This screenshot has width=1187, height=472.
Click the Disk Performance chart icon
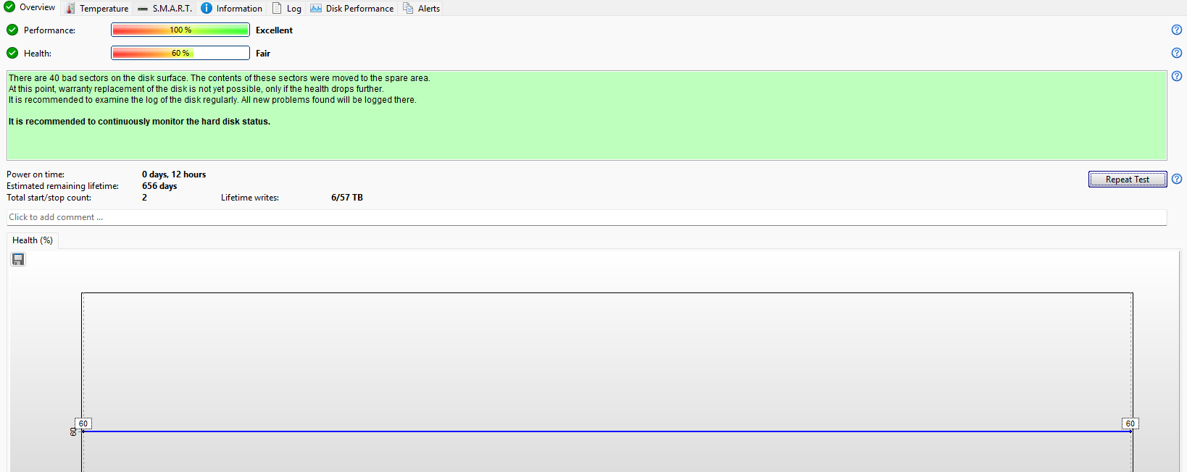point(316,9)
